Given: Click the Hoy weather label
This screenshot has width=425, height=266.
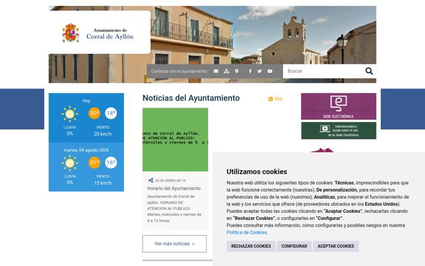Looking at the screenshot, I should [86, 100].
